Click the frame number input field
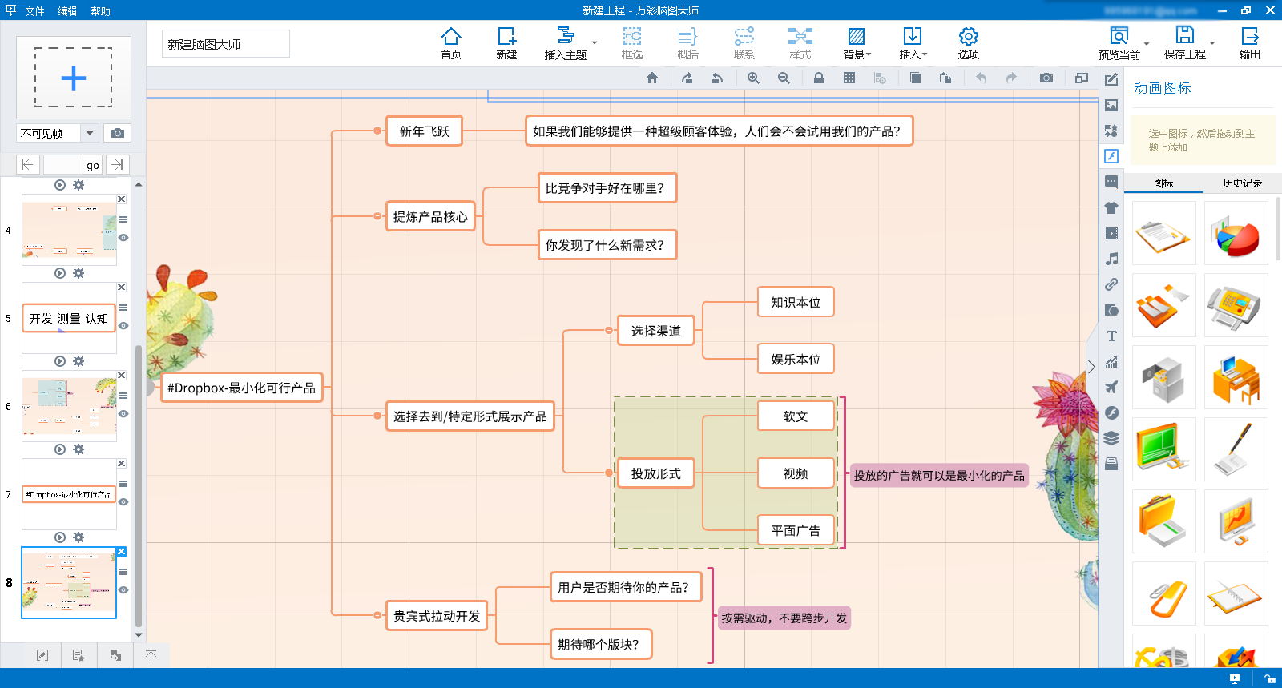 62,165
